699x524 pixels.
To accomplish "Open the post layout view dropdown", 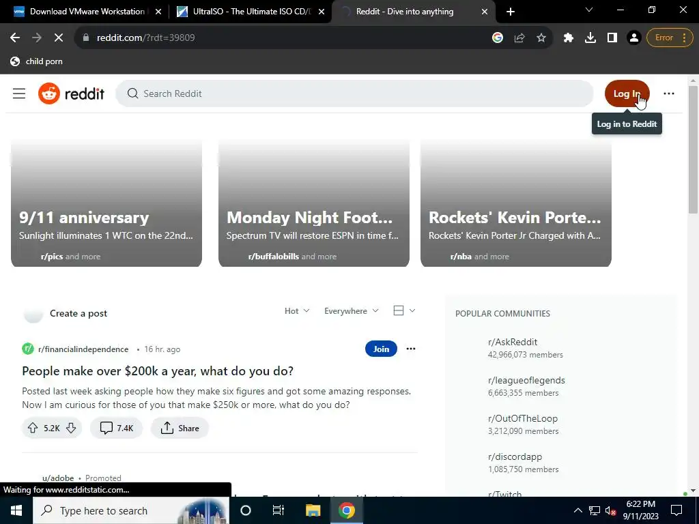I will pyautogui.click(x=404, y=310).
